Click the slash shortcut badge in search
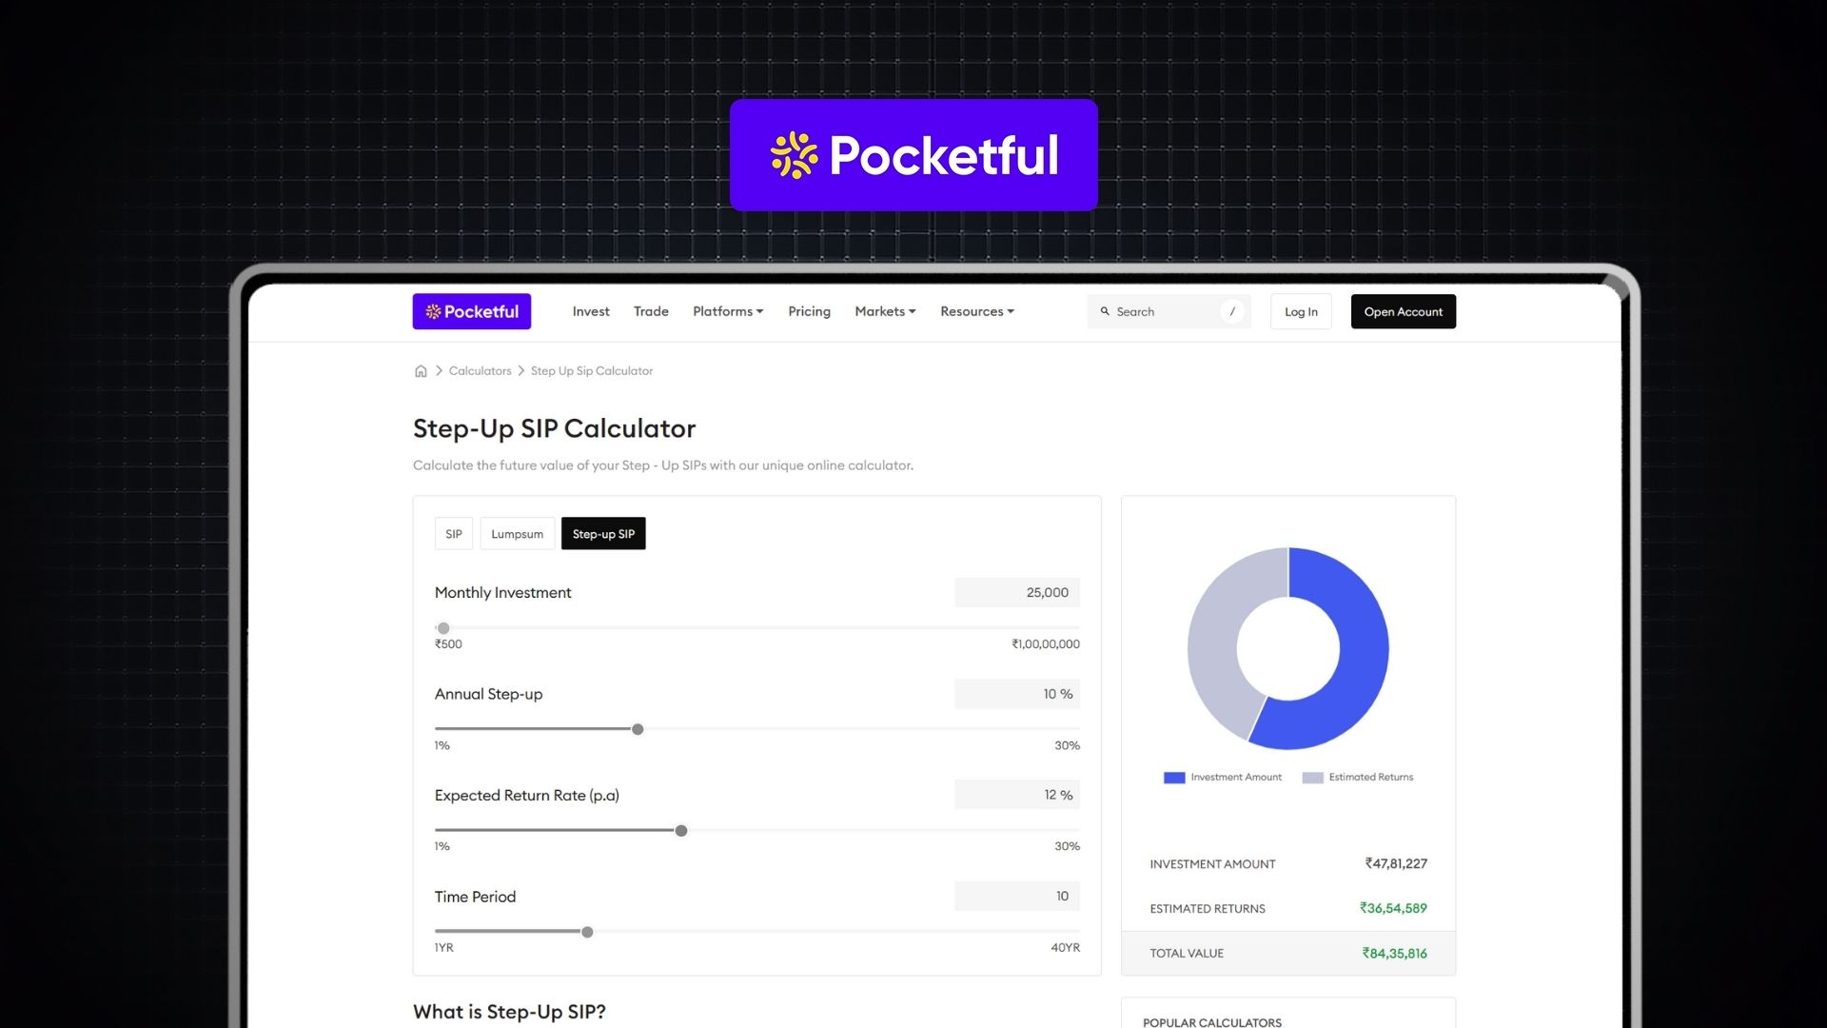Image resolution: width=1827 pixels, height=1028 pixels. tap(1232, 311)
